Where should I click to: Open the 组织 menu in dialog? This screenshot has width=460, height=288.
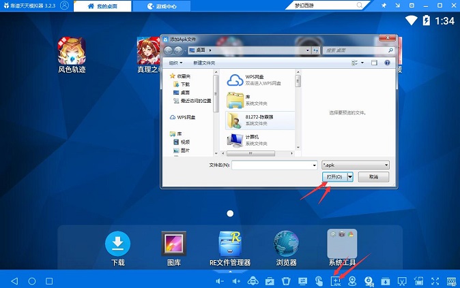(175, 63)
